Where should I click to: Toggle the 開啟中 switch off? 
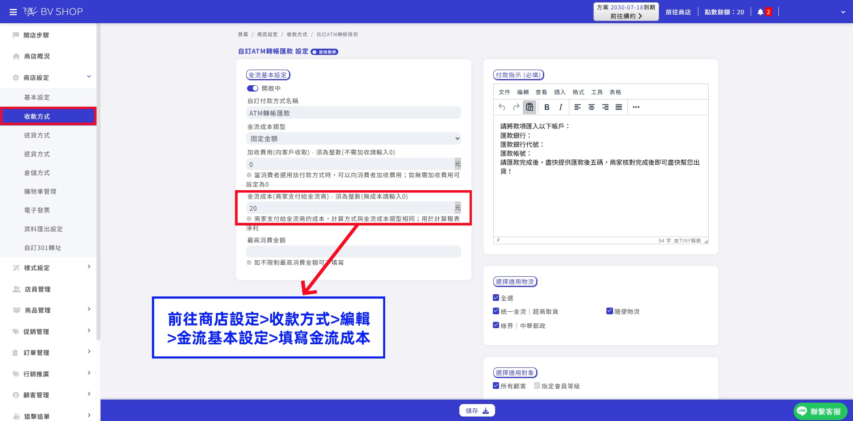252,88
